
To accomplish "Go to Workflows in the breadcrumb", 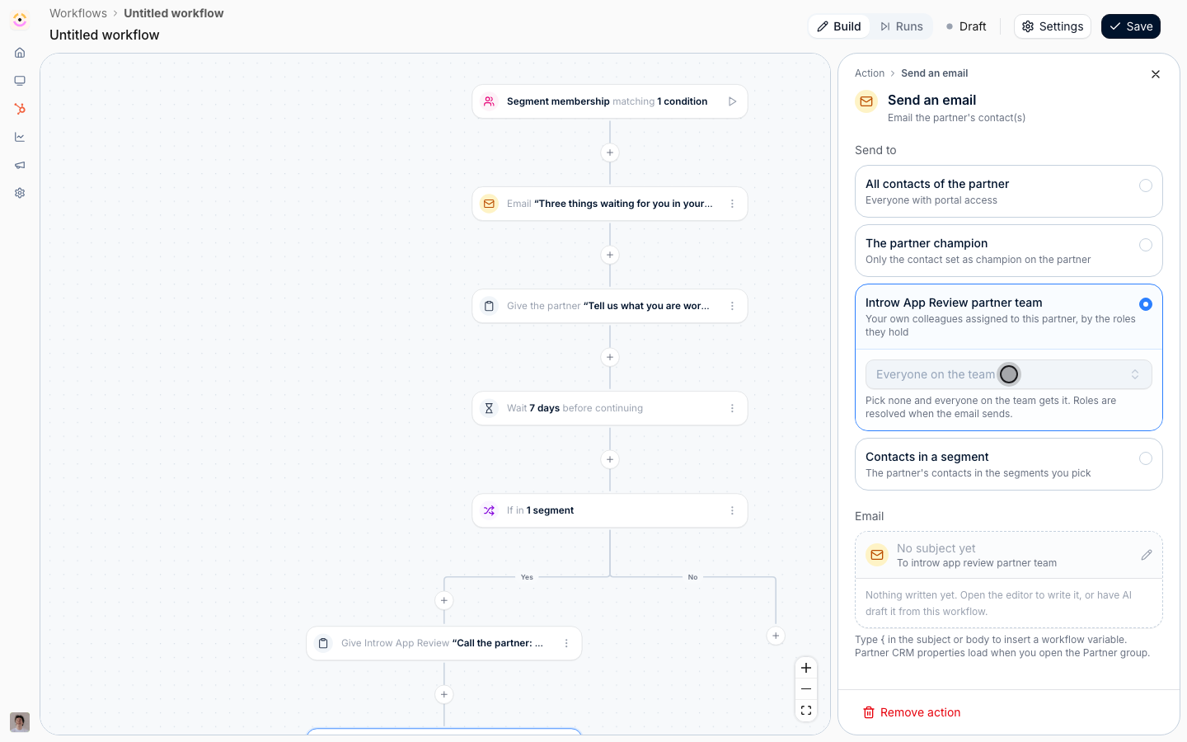I will pos(78,13).
